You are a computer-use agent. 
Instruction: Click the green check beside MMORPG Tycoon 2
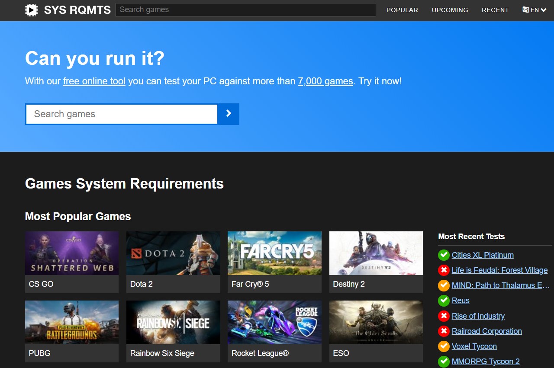444,362
